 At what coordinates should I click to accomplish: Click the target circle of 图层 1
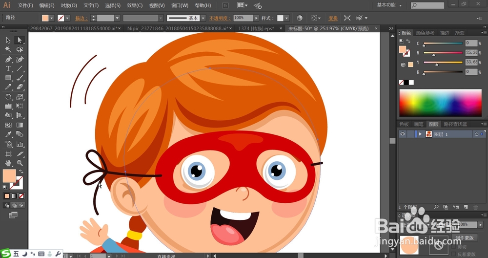click(x=476, y=134)
